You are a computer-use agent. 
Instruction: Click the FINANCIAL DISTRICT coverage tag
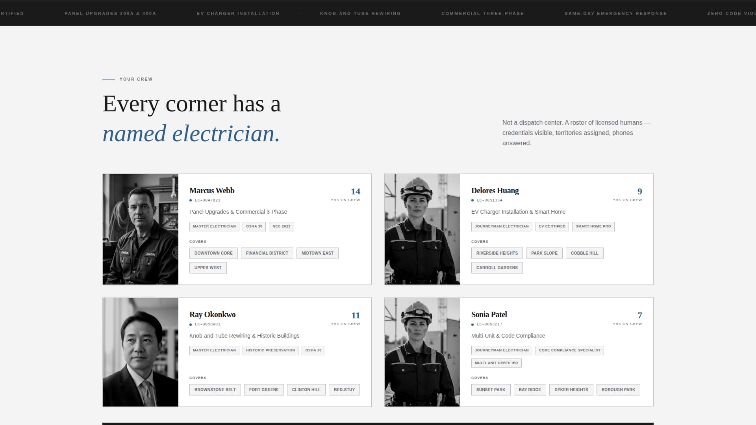coord(267,253)
